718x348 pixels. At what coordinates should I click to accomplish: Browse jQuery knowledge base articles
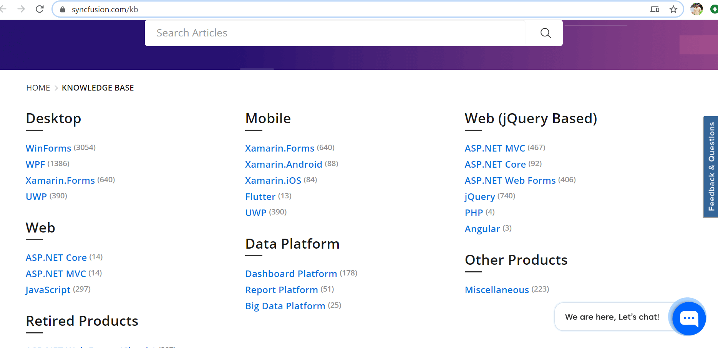click(480, 196)
